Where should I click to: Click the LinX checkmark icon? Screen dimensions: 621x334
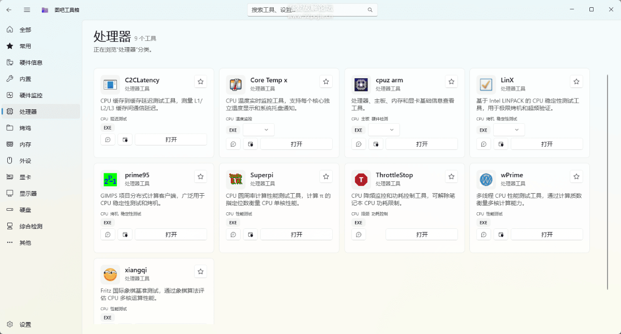(486, 84)
